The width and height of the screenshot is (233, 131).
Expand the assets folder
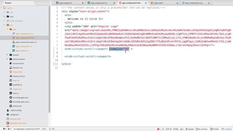[7, 55]
